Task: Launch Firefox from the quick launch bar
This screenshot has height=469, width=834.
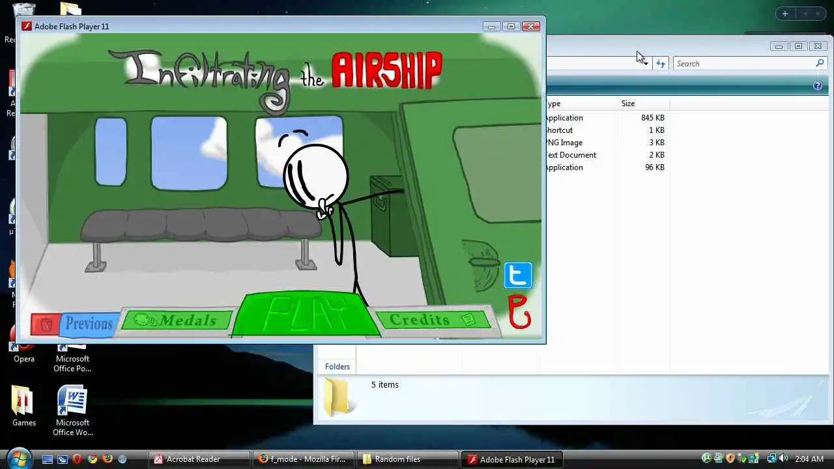Action: pyautogui.click(x=108, y=459)
